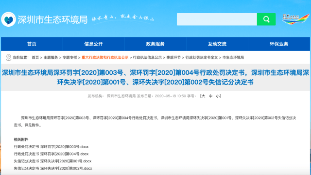This screenshot has width=311, height=175.
Task: Open the 互动交流 navigation tab
Action: tap(217, 44)
